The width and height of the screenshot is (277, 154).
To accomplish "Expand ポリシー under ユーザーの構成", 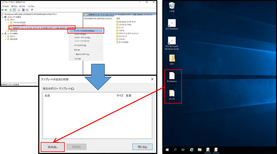I will tap(5, 36).
